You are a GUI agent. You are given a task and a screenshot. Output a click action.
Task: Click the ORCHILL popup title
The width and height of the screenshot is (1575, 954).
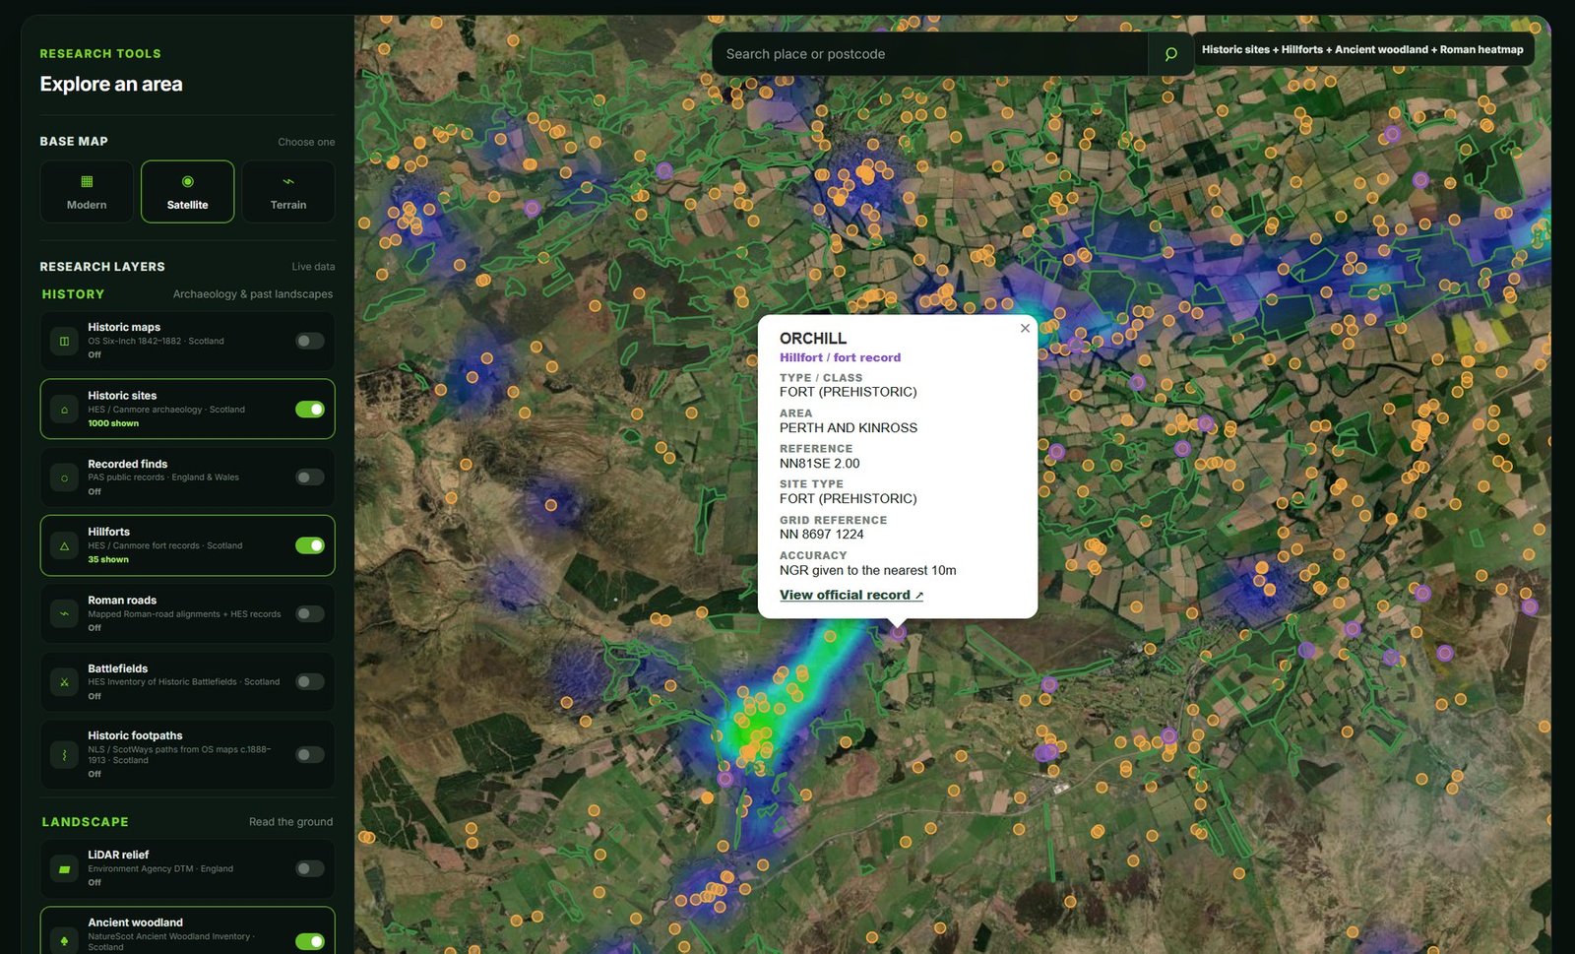tap(813, 338)
